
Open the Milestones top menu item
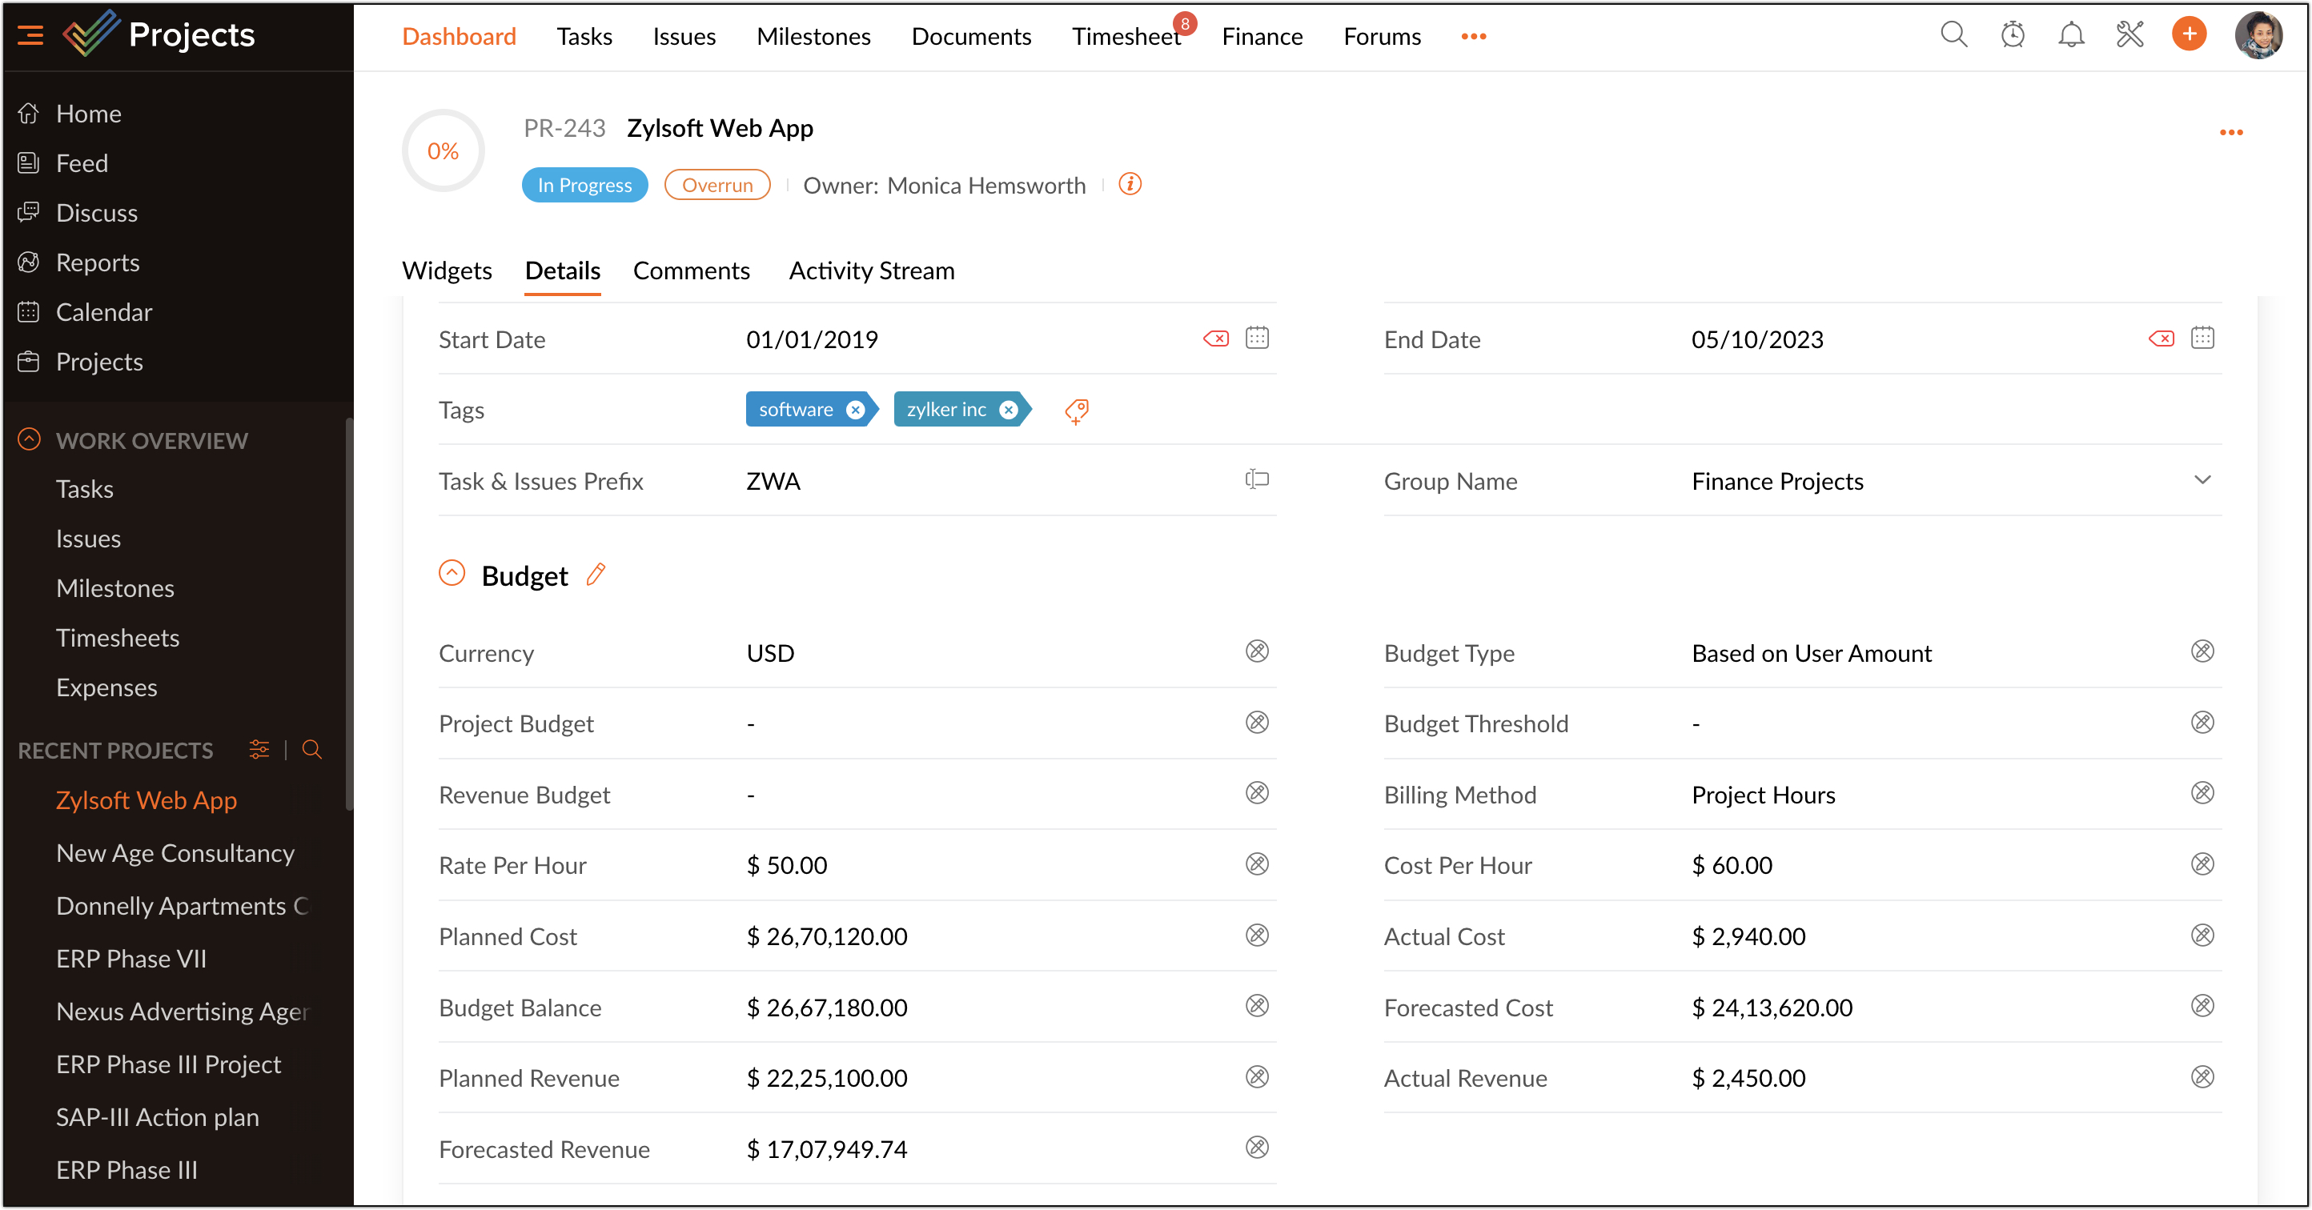813,36
